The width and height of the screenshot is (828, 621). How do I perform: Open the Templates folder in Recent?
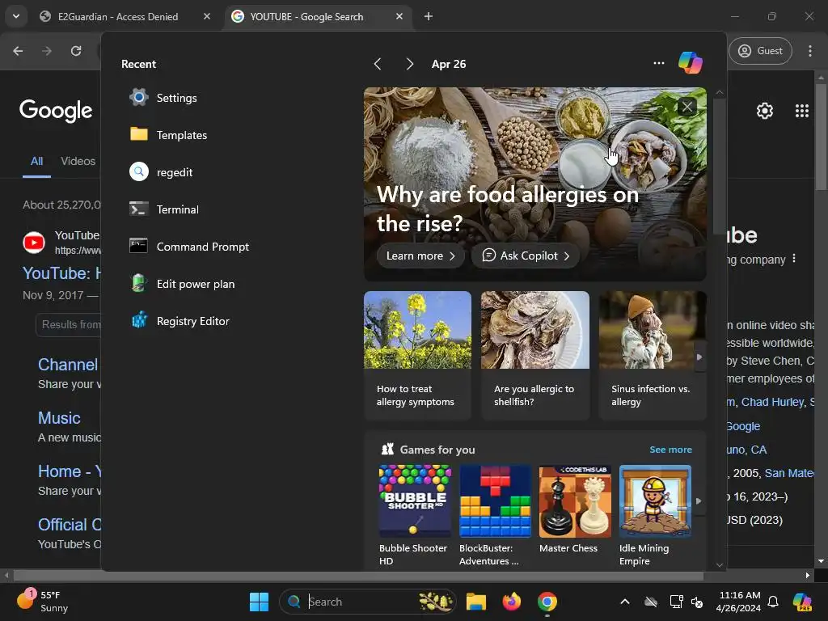pyautogui.click(x=168, y=135)
